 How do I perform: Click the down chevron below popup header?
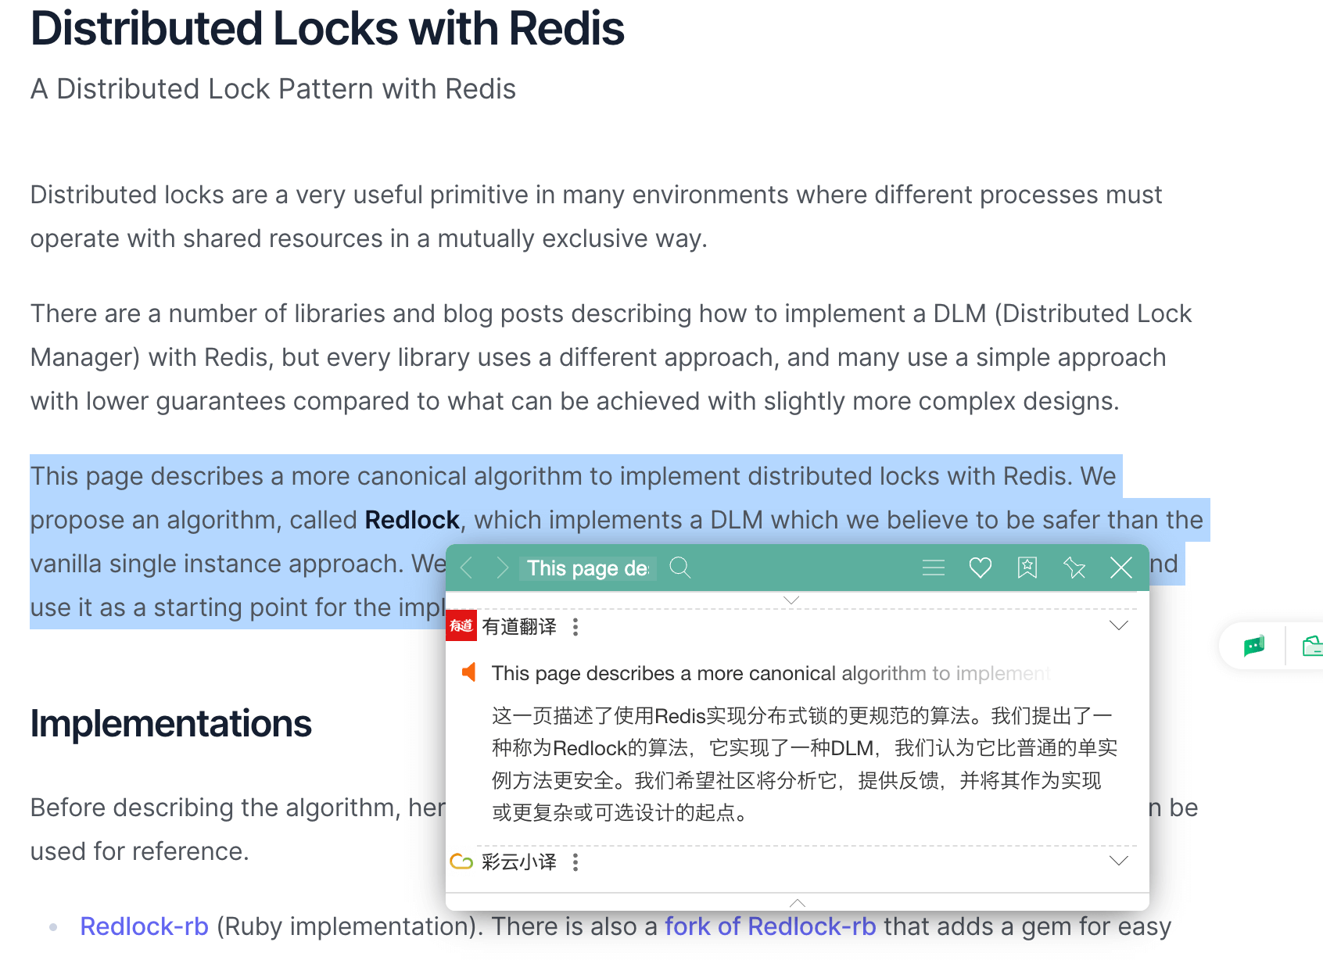791,600
